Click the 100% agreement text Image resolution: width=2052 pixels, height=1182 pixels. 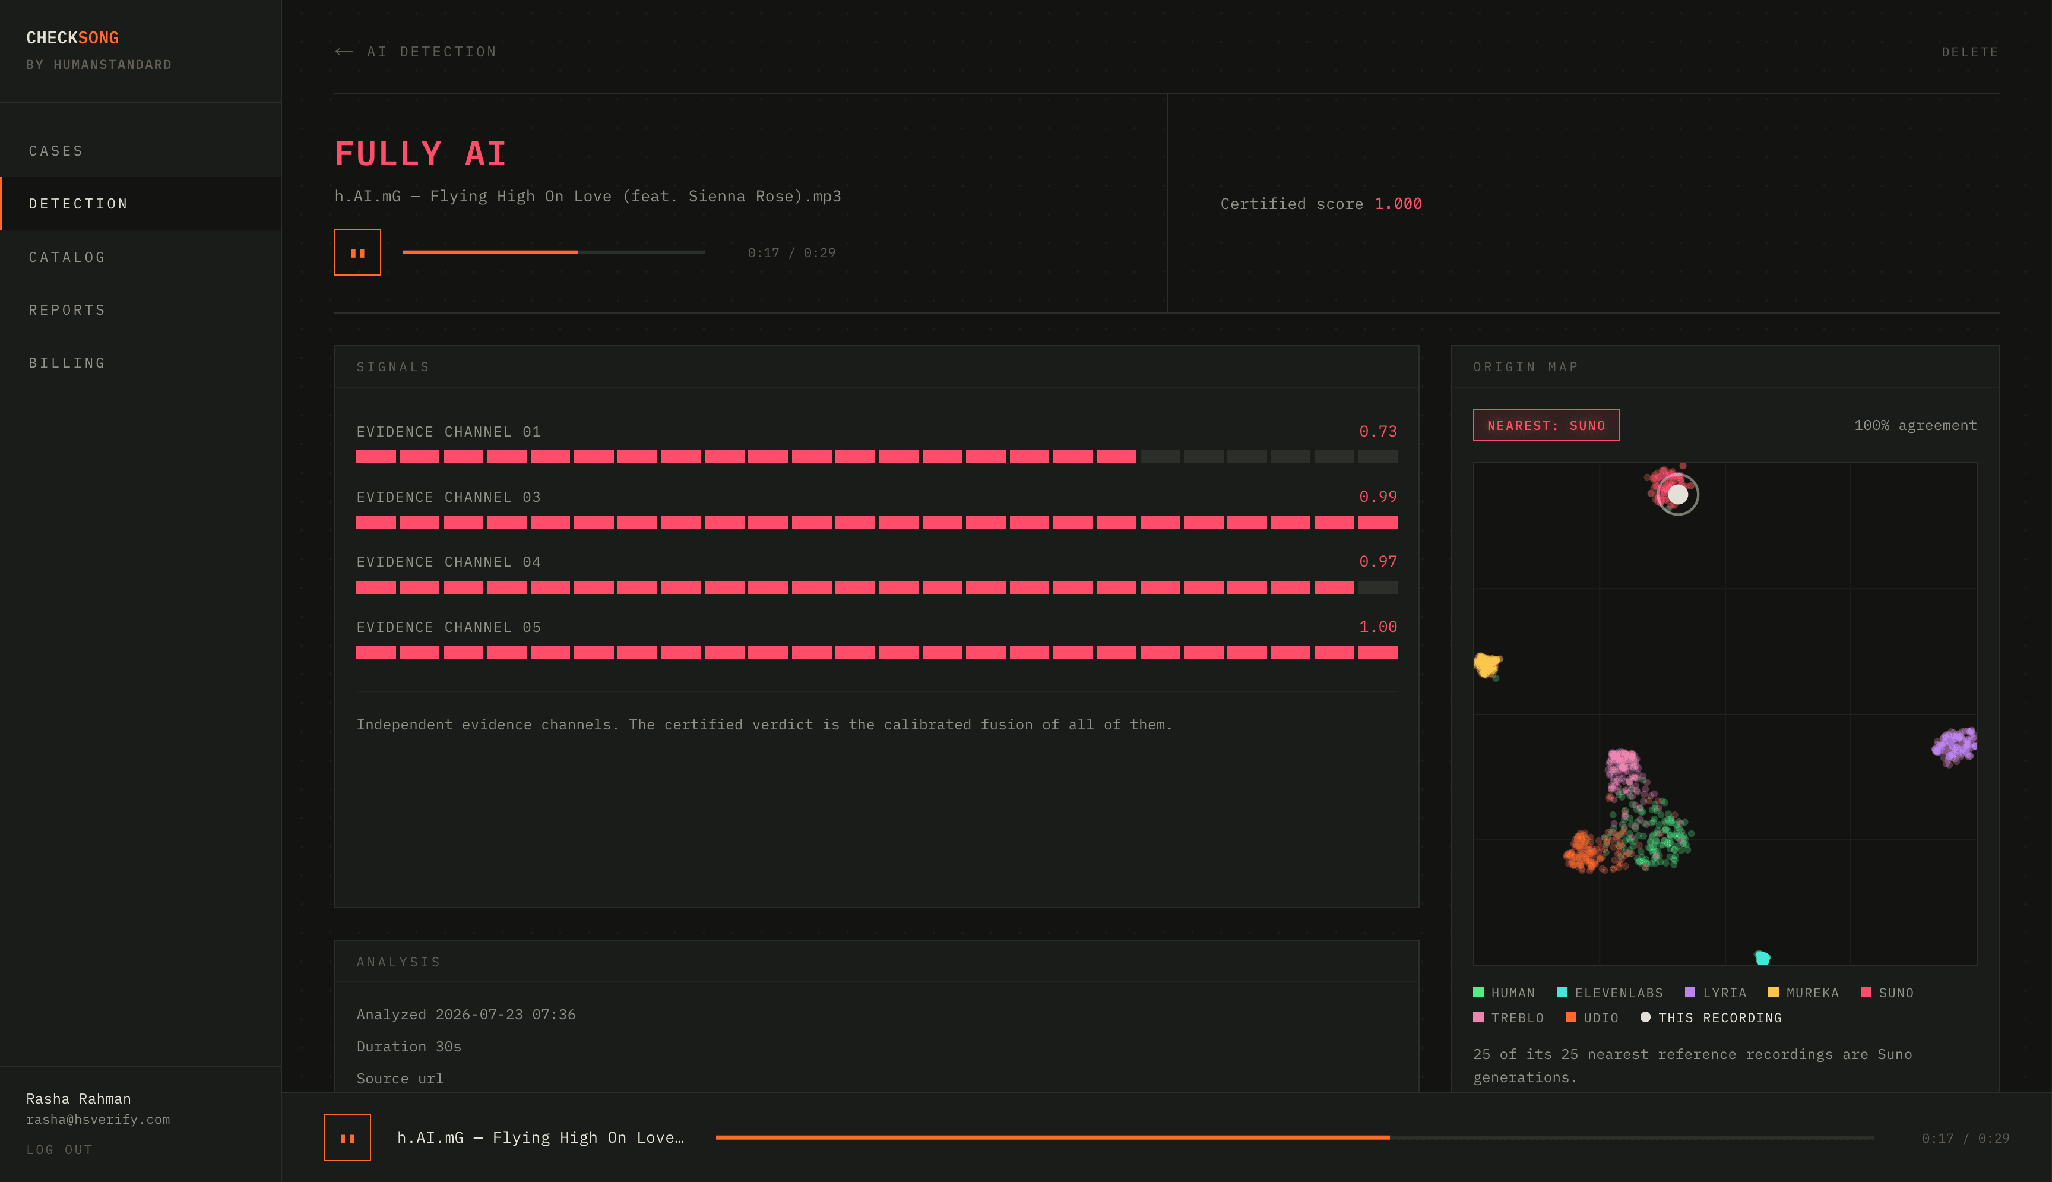coord(1915,425)
